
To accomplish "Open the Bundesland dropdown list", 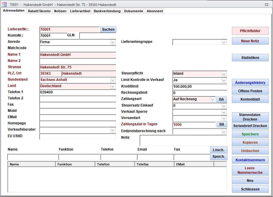I will point(113,80).
